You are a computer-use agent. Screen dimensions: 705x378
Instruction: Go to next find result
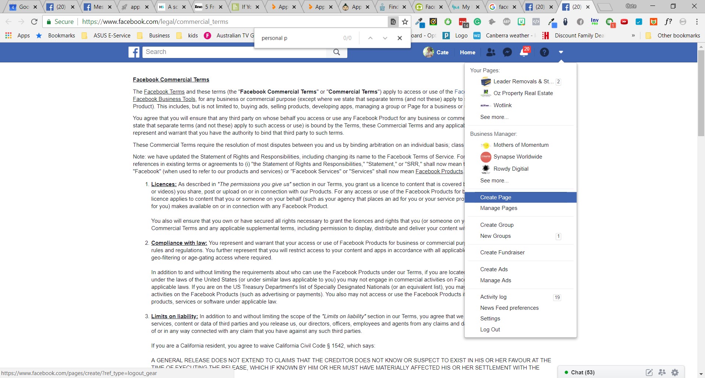[x=385, y=38]
